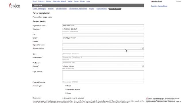Click the Payer registration heading

tap(41, 13)
